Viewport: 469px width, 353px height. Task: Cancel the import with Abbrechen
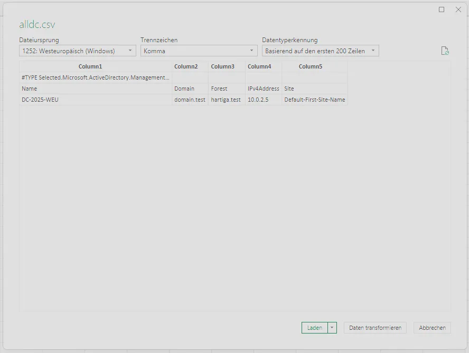click(x=432, y=328)
